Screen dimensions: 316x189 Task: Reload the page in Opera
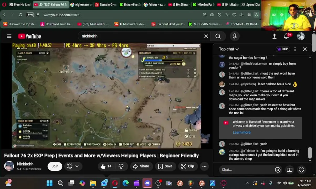(20, 15)
